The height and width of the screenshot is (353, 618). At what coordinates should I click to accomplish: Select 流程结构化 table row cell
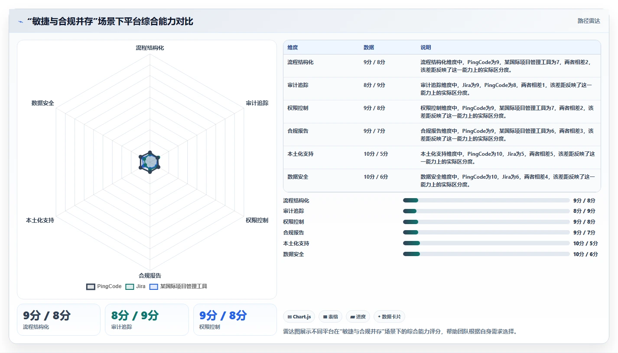tap(300, 62)
